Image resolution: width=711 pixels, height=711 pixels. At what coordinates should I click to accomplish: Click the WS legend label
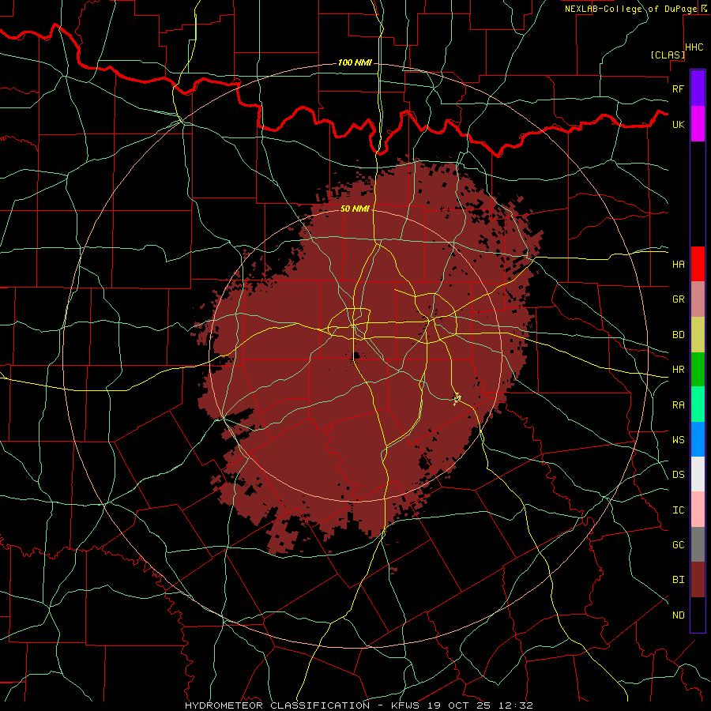678,439
